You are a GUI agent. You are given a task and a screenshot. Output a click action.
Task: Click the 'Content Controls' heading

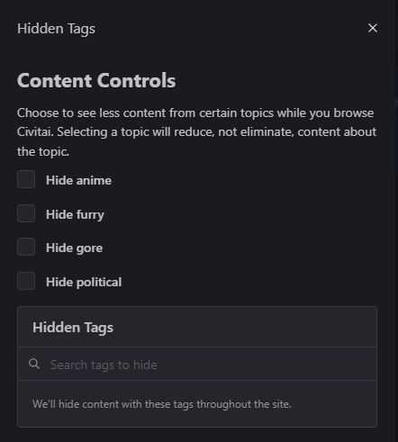click(96, 80)
